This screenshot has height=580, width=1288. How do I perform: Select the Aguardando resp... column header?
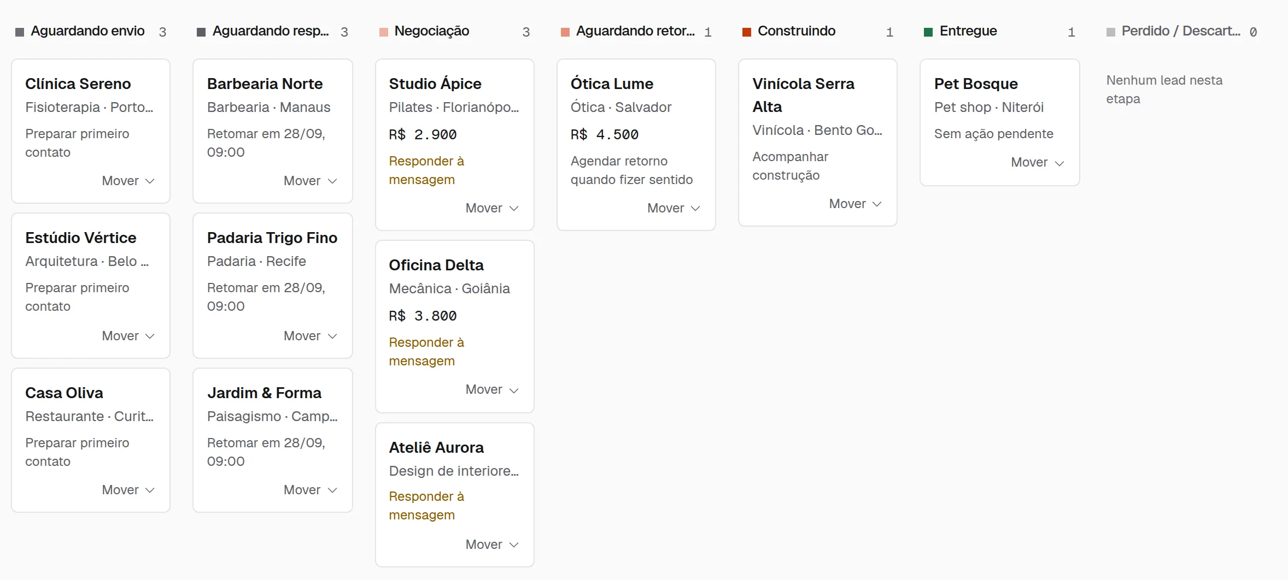271,31
